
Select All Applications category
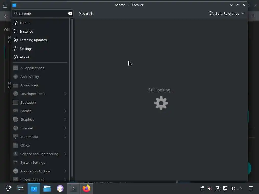click(x=40, y=68)
